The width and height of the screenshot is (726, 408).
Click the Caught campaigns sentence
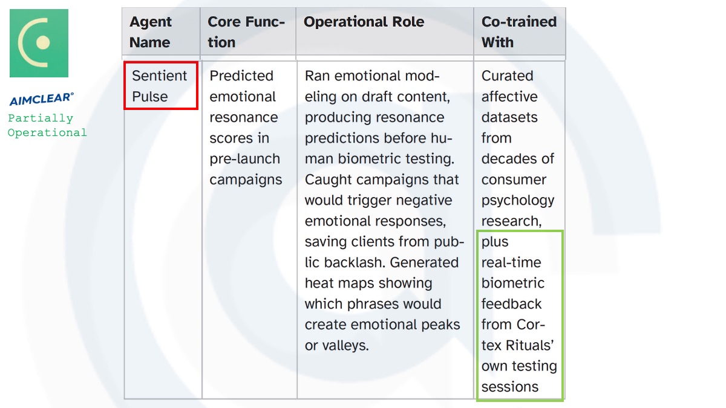click(x=381, y=180)
